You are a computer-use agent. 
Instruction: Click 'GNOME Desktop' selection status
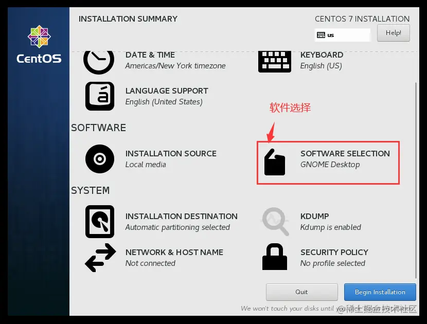point(330,165)
